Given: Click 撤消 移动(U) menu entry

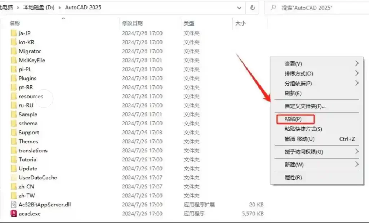Looking at the screenshot, I should (299, 139).
